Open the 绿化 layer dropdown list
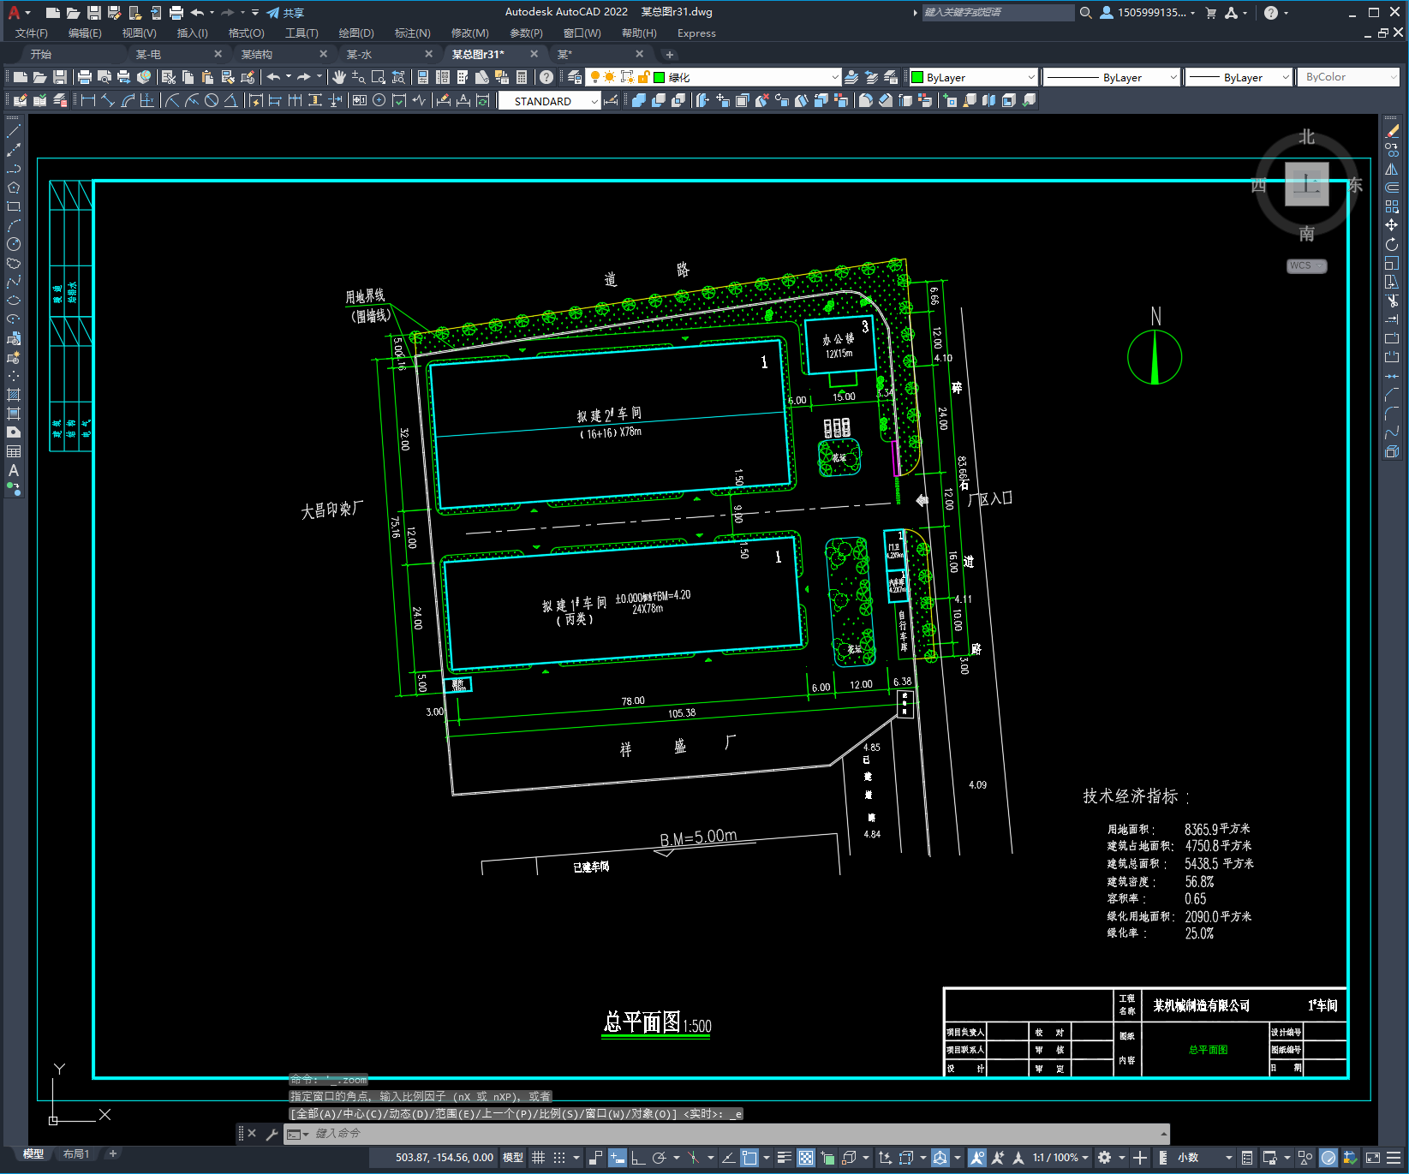Image resolution: width=1409 pixels, height=1174 pixels. tap(835, 77)
